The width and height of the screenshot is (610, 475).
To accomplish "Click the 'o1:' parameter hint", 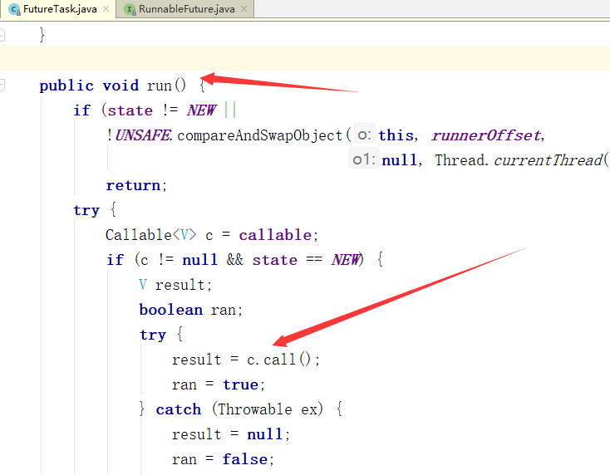I will tap(364, 159).
